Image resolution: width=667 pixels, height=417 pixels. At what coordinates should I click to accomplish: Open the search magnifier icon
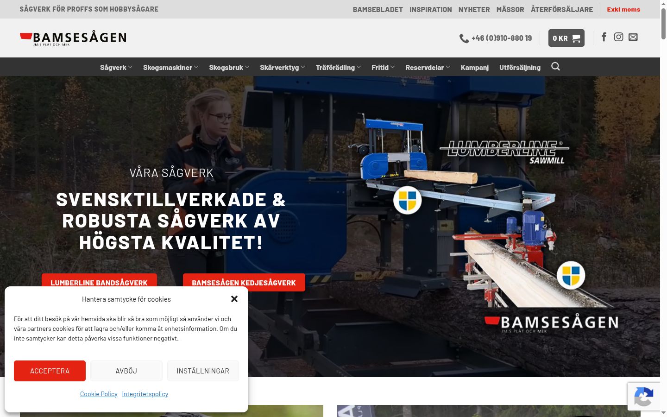(x=555, y=67)
